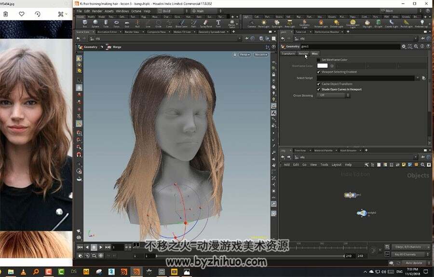Favorite the image with heart icon
The height and width of the screenshot is (277, 434).
coord(22,14)
